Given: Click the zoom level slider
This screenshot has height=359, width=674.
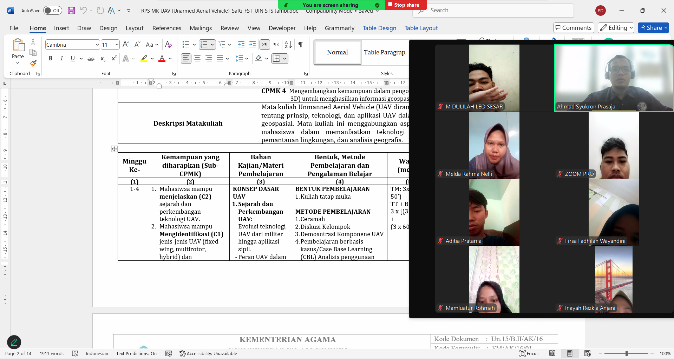Looking at the screenshot, I should pyautogui.click(x=626, y=353).
